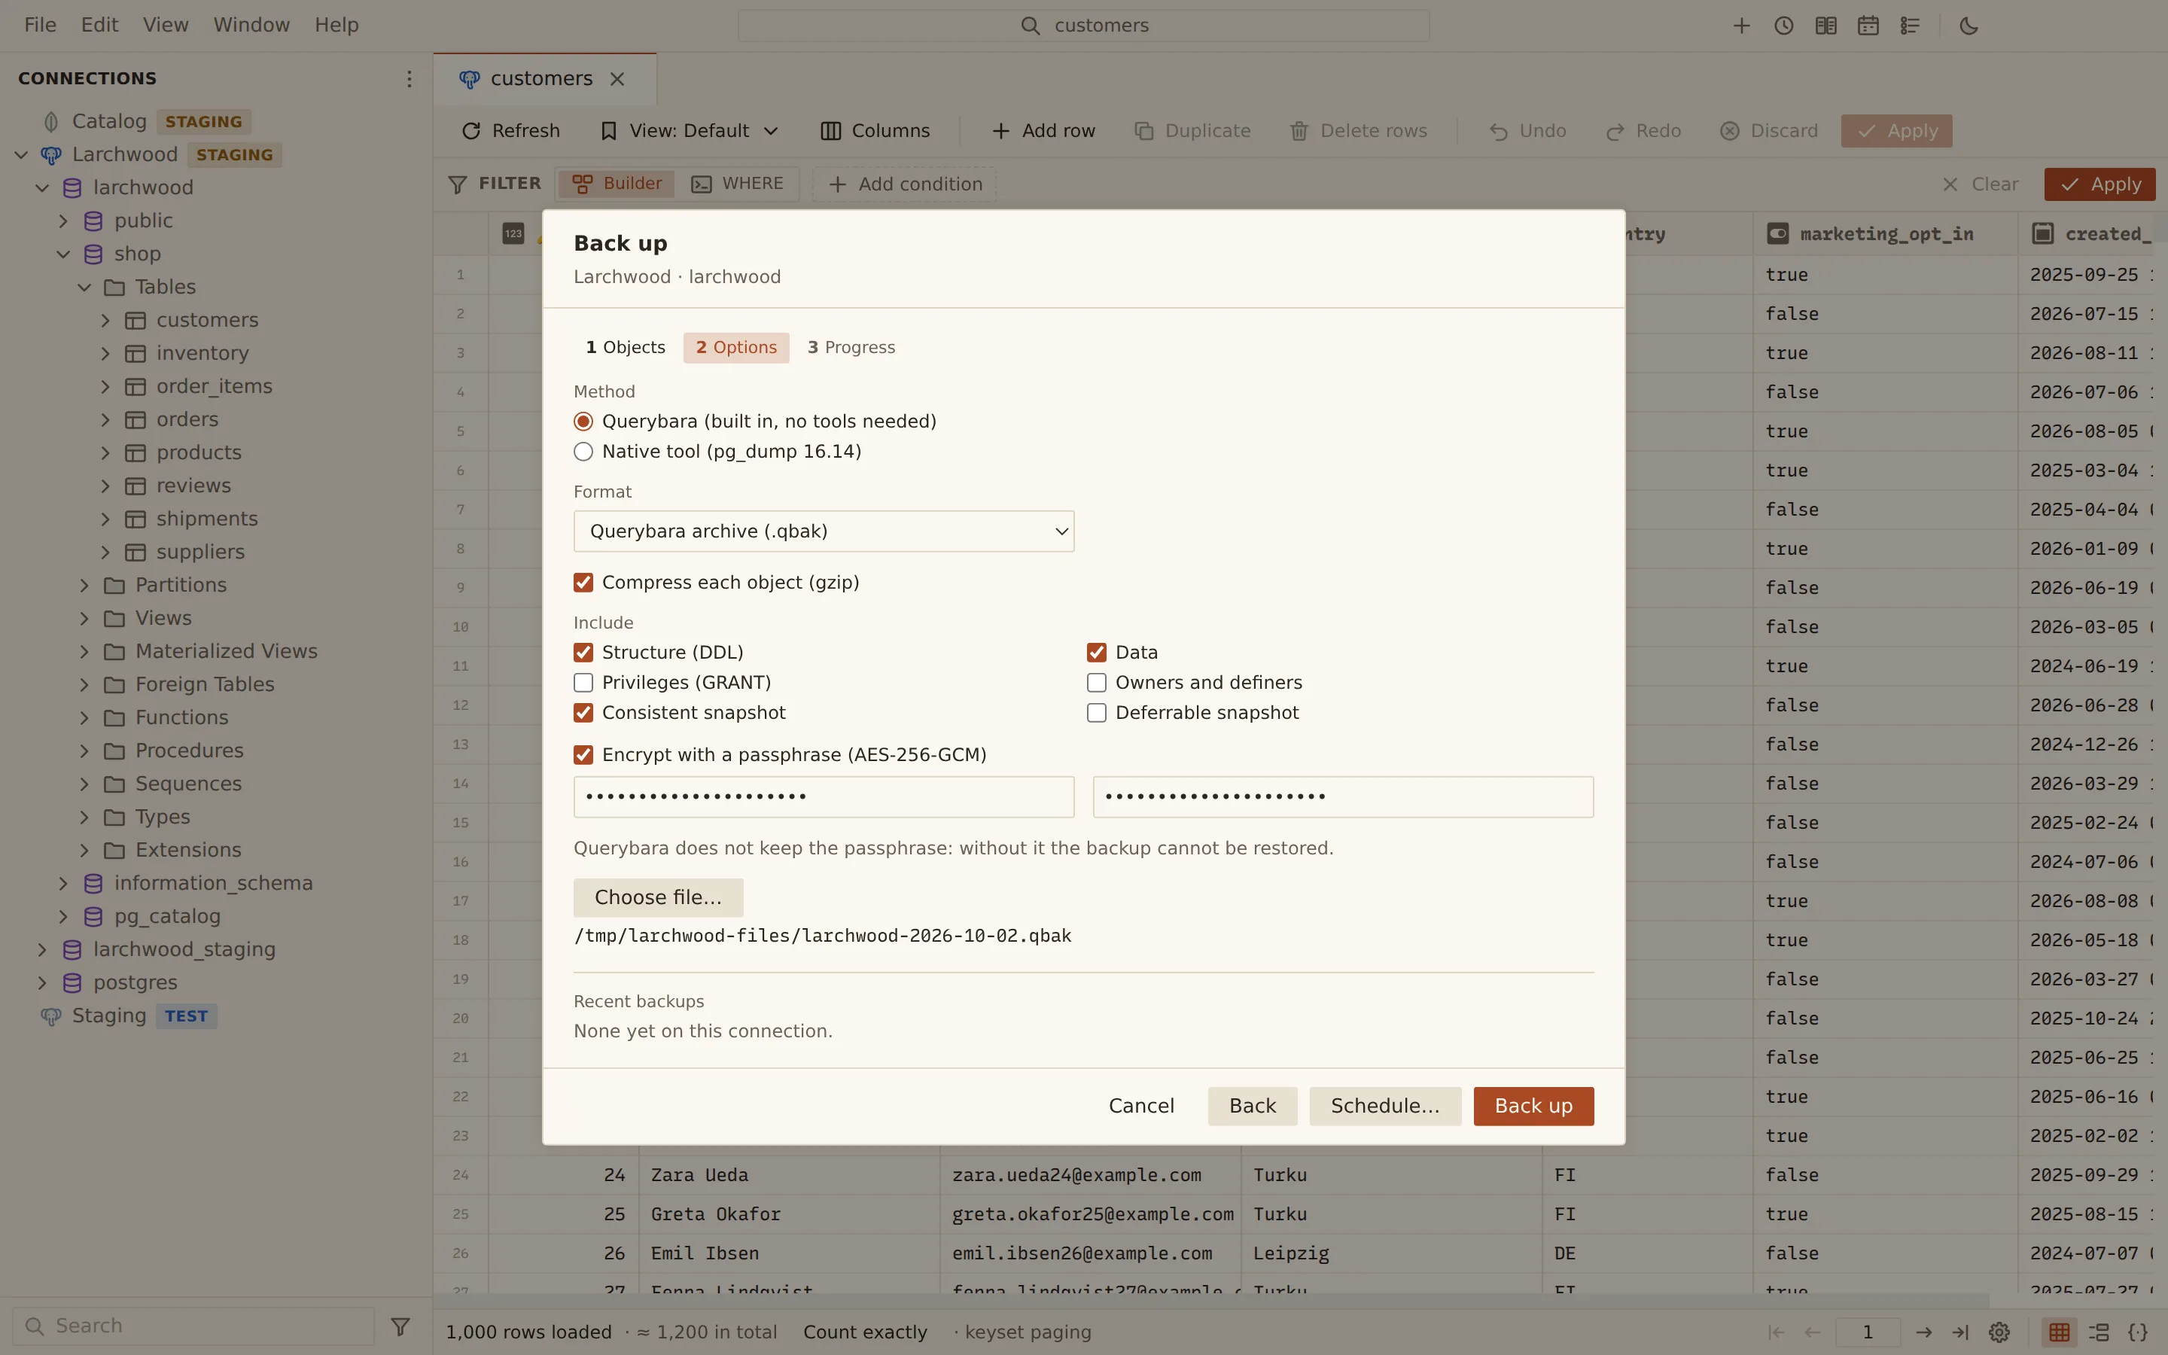Image resolution: width=2168 pixels, height=1355 pixels.
Task: Select the Native tool pg_dump radio option
Action: pos(583,452)
